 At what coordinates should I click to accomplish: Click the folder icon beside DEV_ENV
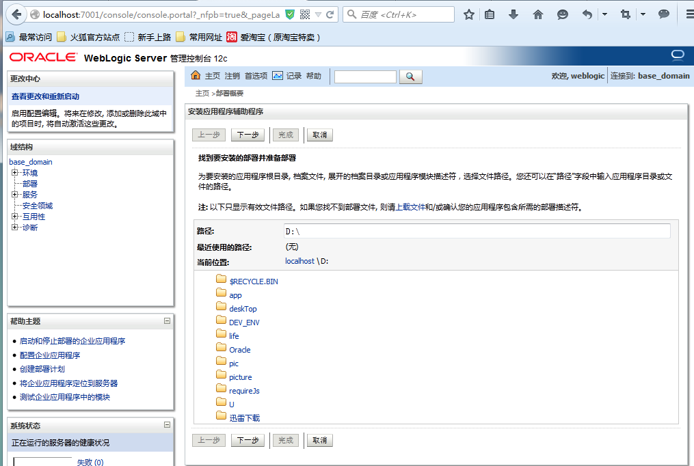[222, 320]
